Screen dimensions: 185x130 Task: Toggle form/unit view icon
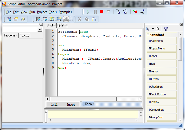click(66, 19)
